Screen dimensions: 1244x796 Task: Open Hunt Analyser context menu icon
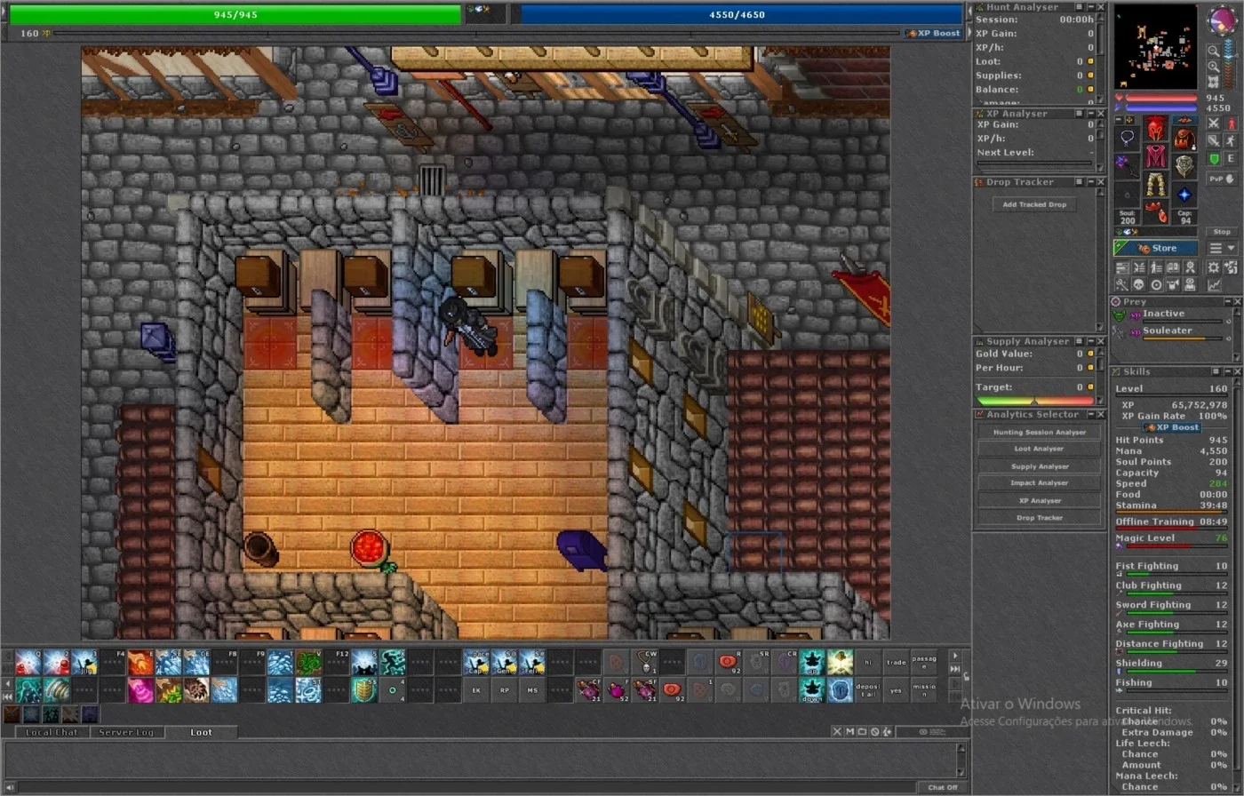1079,7
